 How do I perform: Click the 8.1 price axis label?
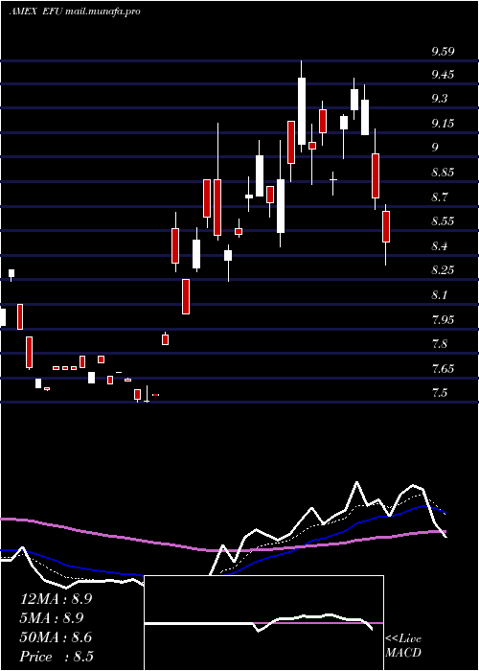(440, 295)
